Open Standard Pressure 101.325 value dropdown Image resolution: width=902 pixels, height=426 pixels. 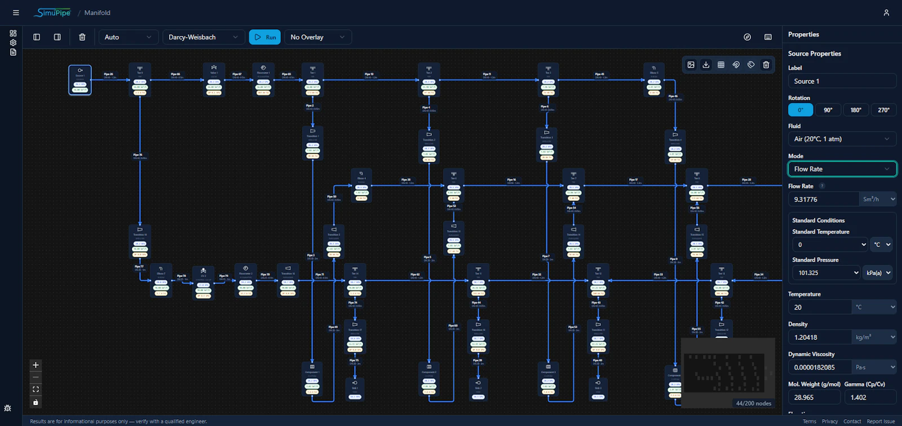point(826,272)
